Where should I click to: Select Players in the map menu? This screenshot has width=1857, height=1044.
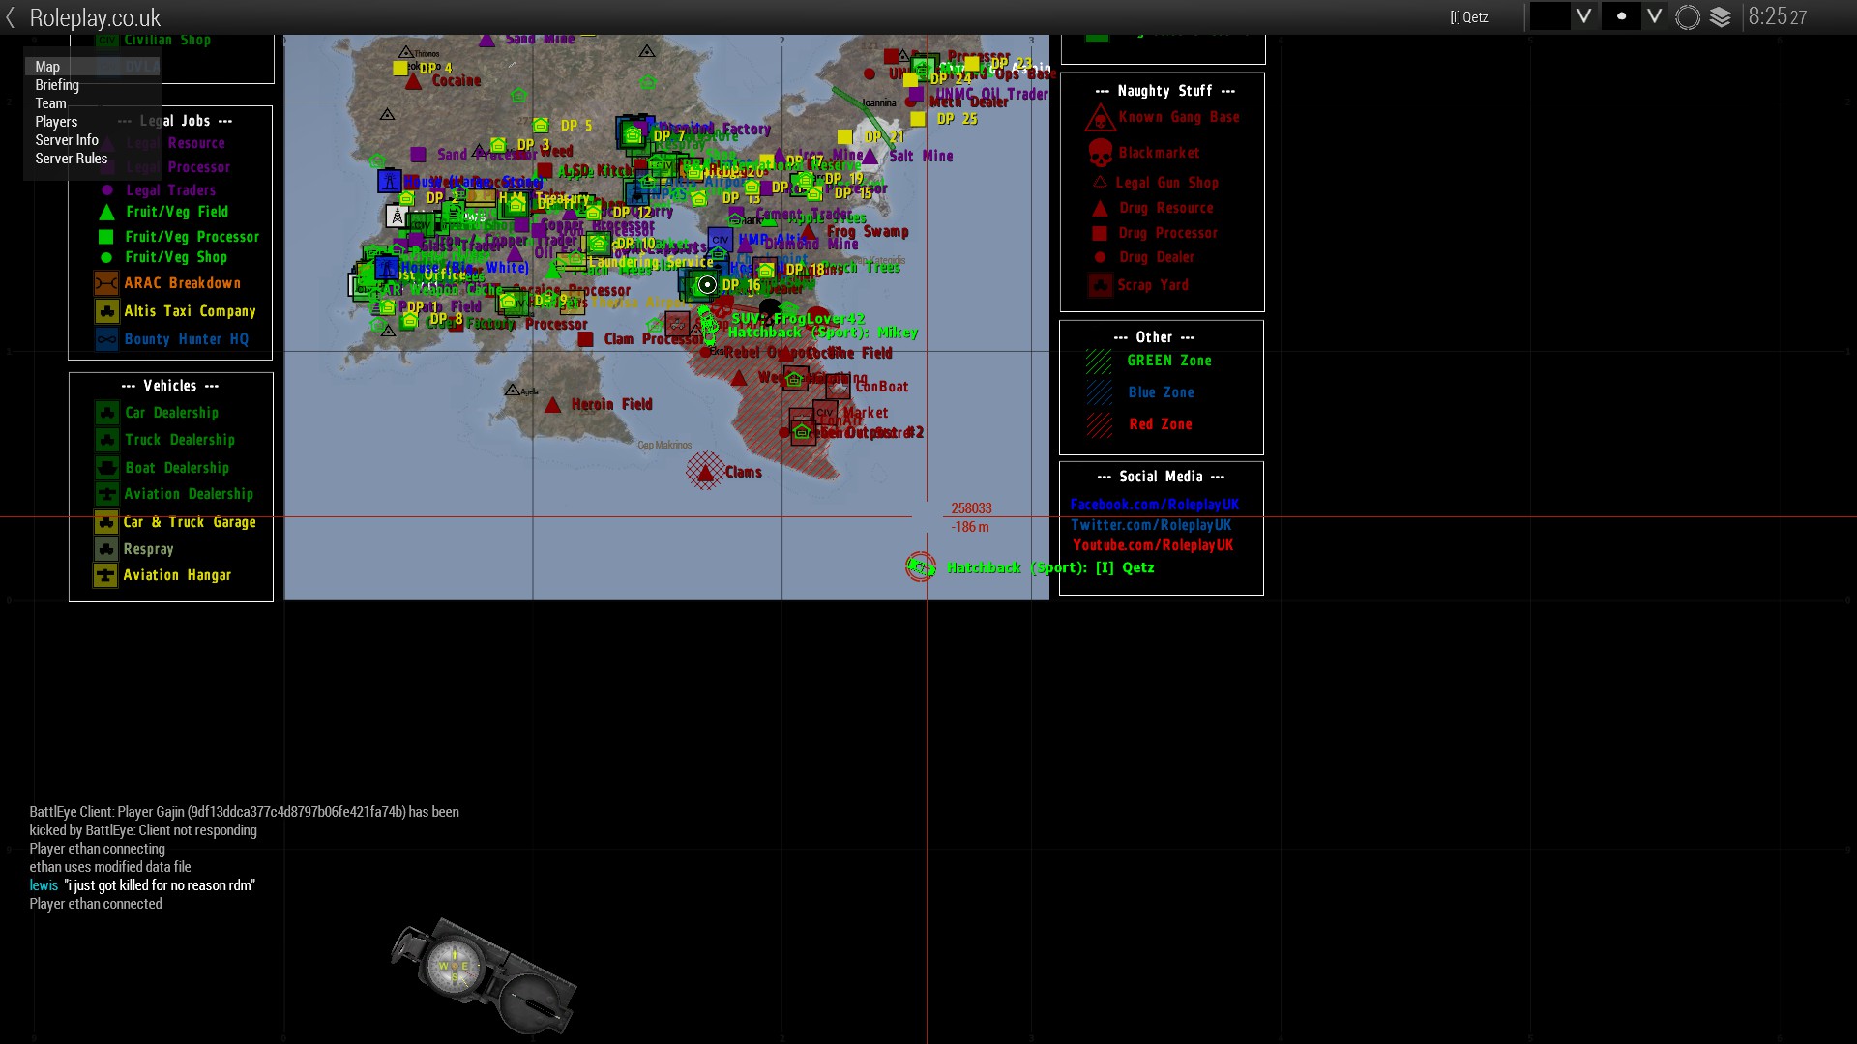pos(56,122)
